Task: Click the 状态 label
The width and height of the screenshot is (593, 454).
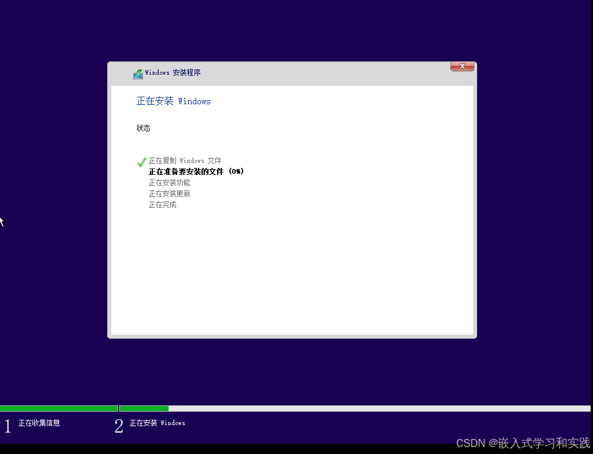Action: (144, 128)
